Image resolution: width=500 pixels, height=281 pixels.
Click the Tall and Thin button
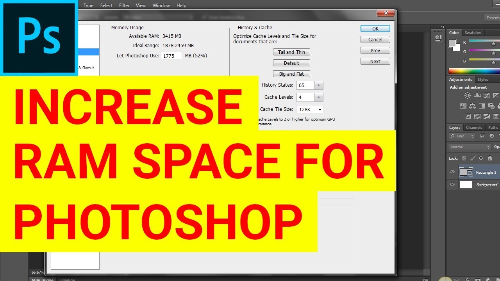(x=291, y=52)
